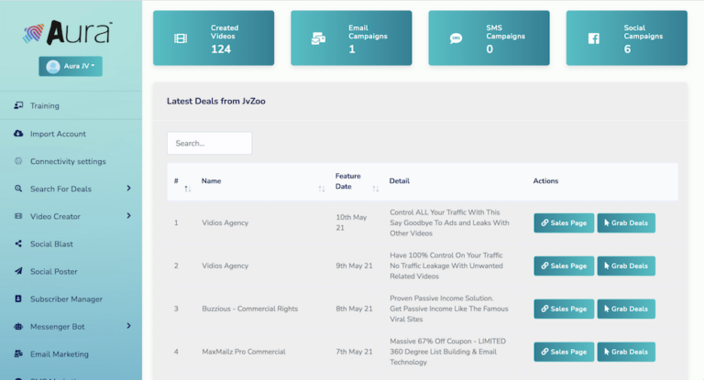
Task: Open the SMS Campaigns 0 card
Action: [x=489, y=38]
